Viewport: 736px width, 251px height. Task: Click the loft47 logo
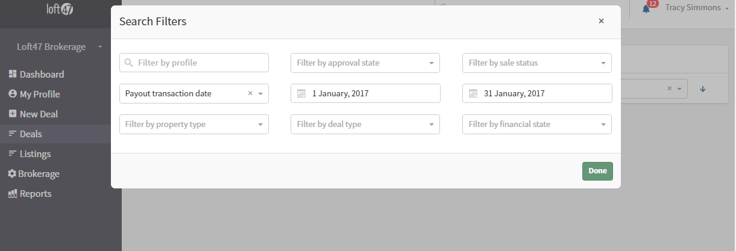coord(60,10)
